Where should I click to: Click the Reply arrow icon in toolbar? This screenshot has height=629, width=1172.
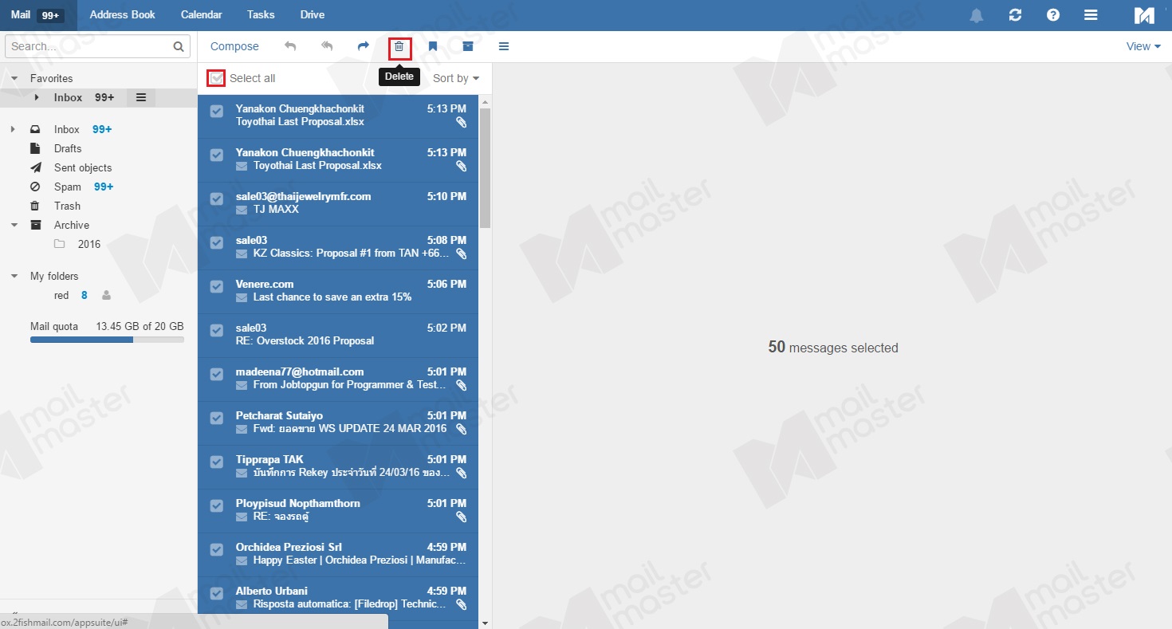tap(290, 46)
